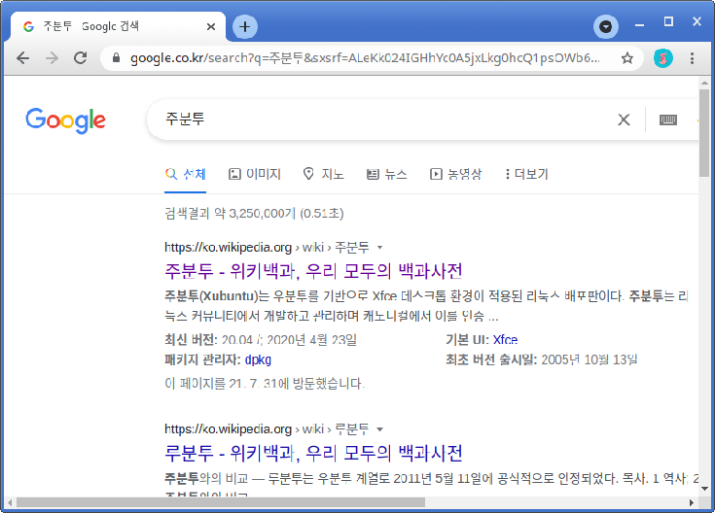Select the 전체 search tab
The image size is (715, 513).
pyautogui.click(x=185, y=174)
